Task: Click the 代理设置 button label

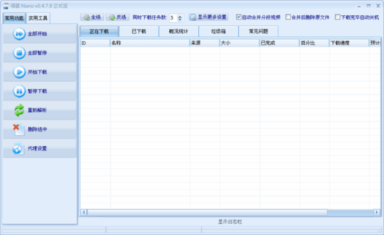Action: tap(37, 148)
